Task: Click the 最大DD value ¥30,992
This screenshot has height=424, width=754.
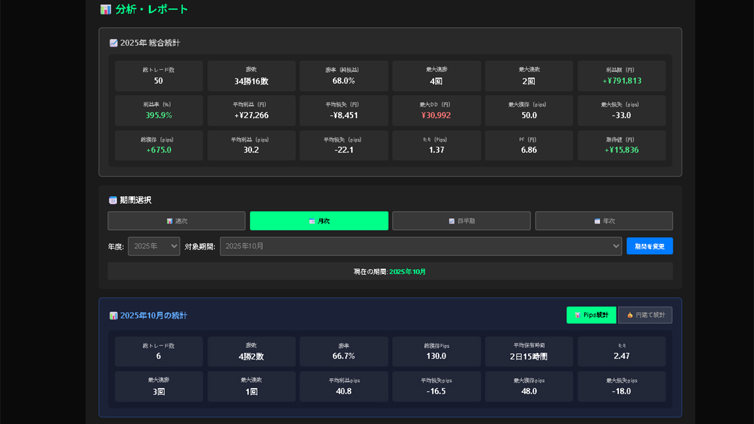Action: [436, 116]
